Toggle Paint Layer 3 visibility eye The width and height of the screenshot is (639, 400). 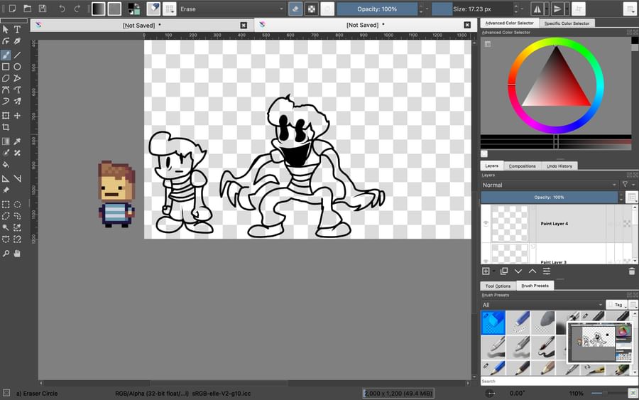pyautogui.click(x=486, y=261)
